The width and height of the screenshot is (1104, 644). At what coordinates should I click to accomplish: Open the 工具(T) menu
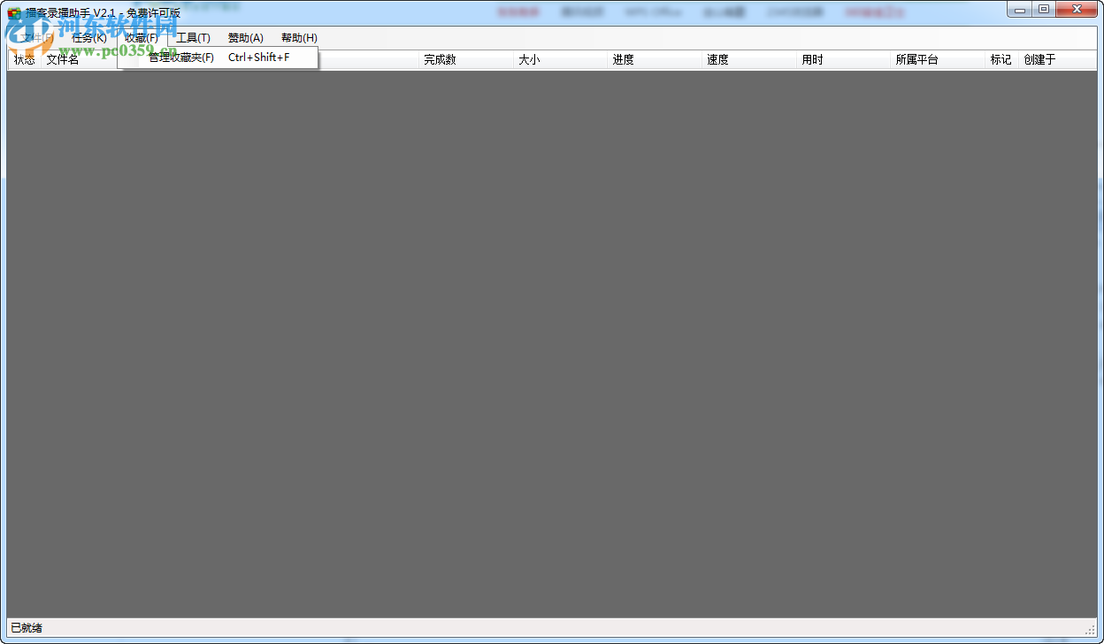(194, 38)
